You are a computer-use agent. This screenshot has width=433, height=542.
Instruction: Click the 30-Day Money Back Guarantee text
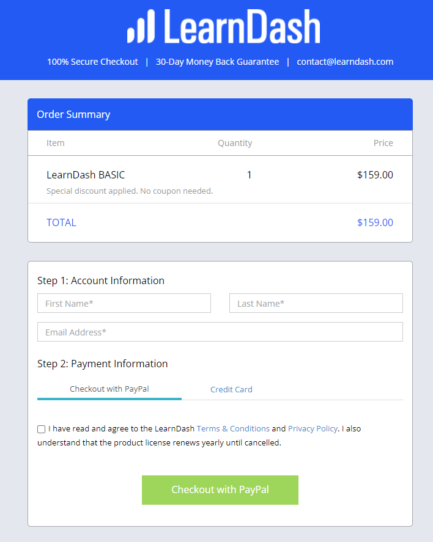click(x=218, y=62)
